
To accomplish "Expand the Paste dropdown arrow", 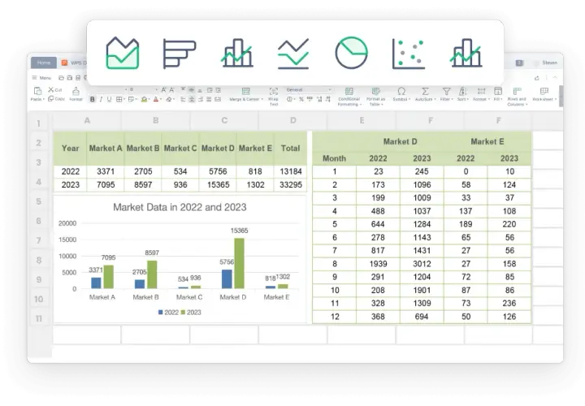I will (44, 99).
